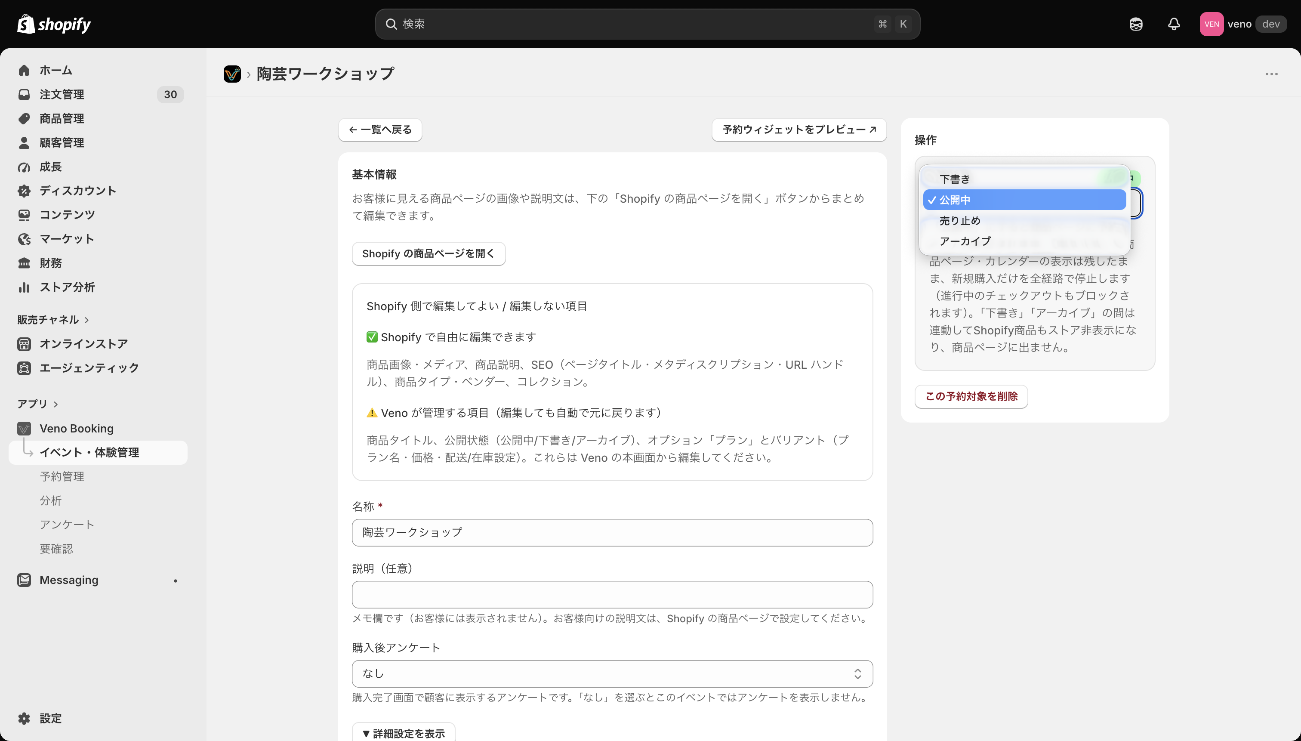Open the Orders (注文管理) inbox icon

click(24, 94)
